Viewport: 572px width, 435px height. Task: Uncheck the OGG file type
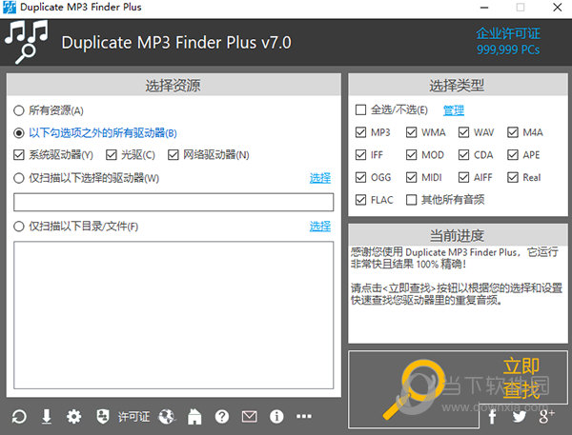click(x=360, y=177)
